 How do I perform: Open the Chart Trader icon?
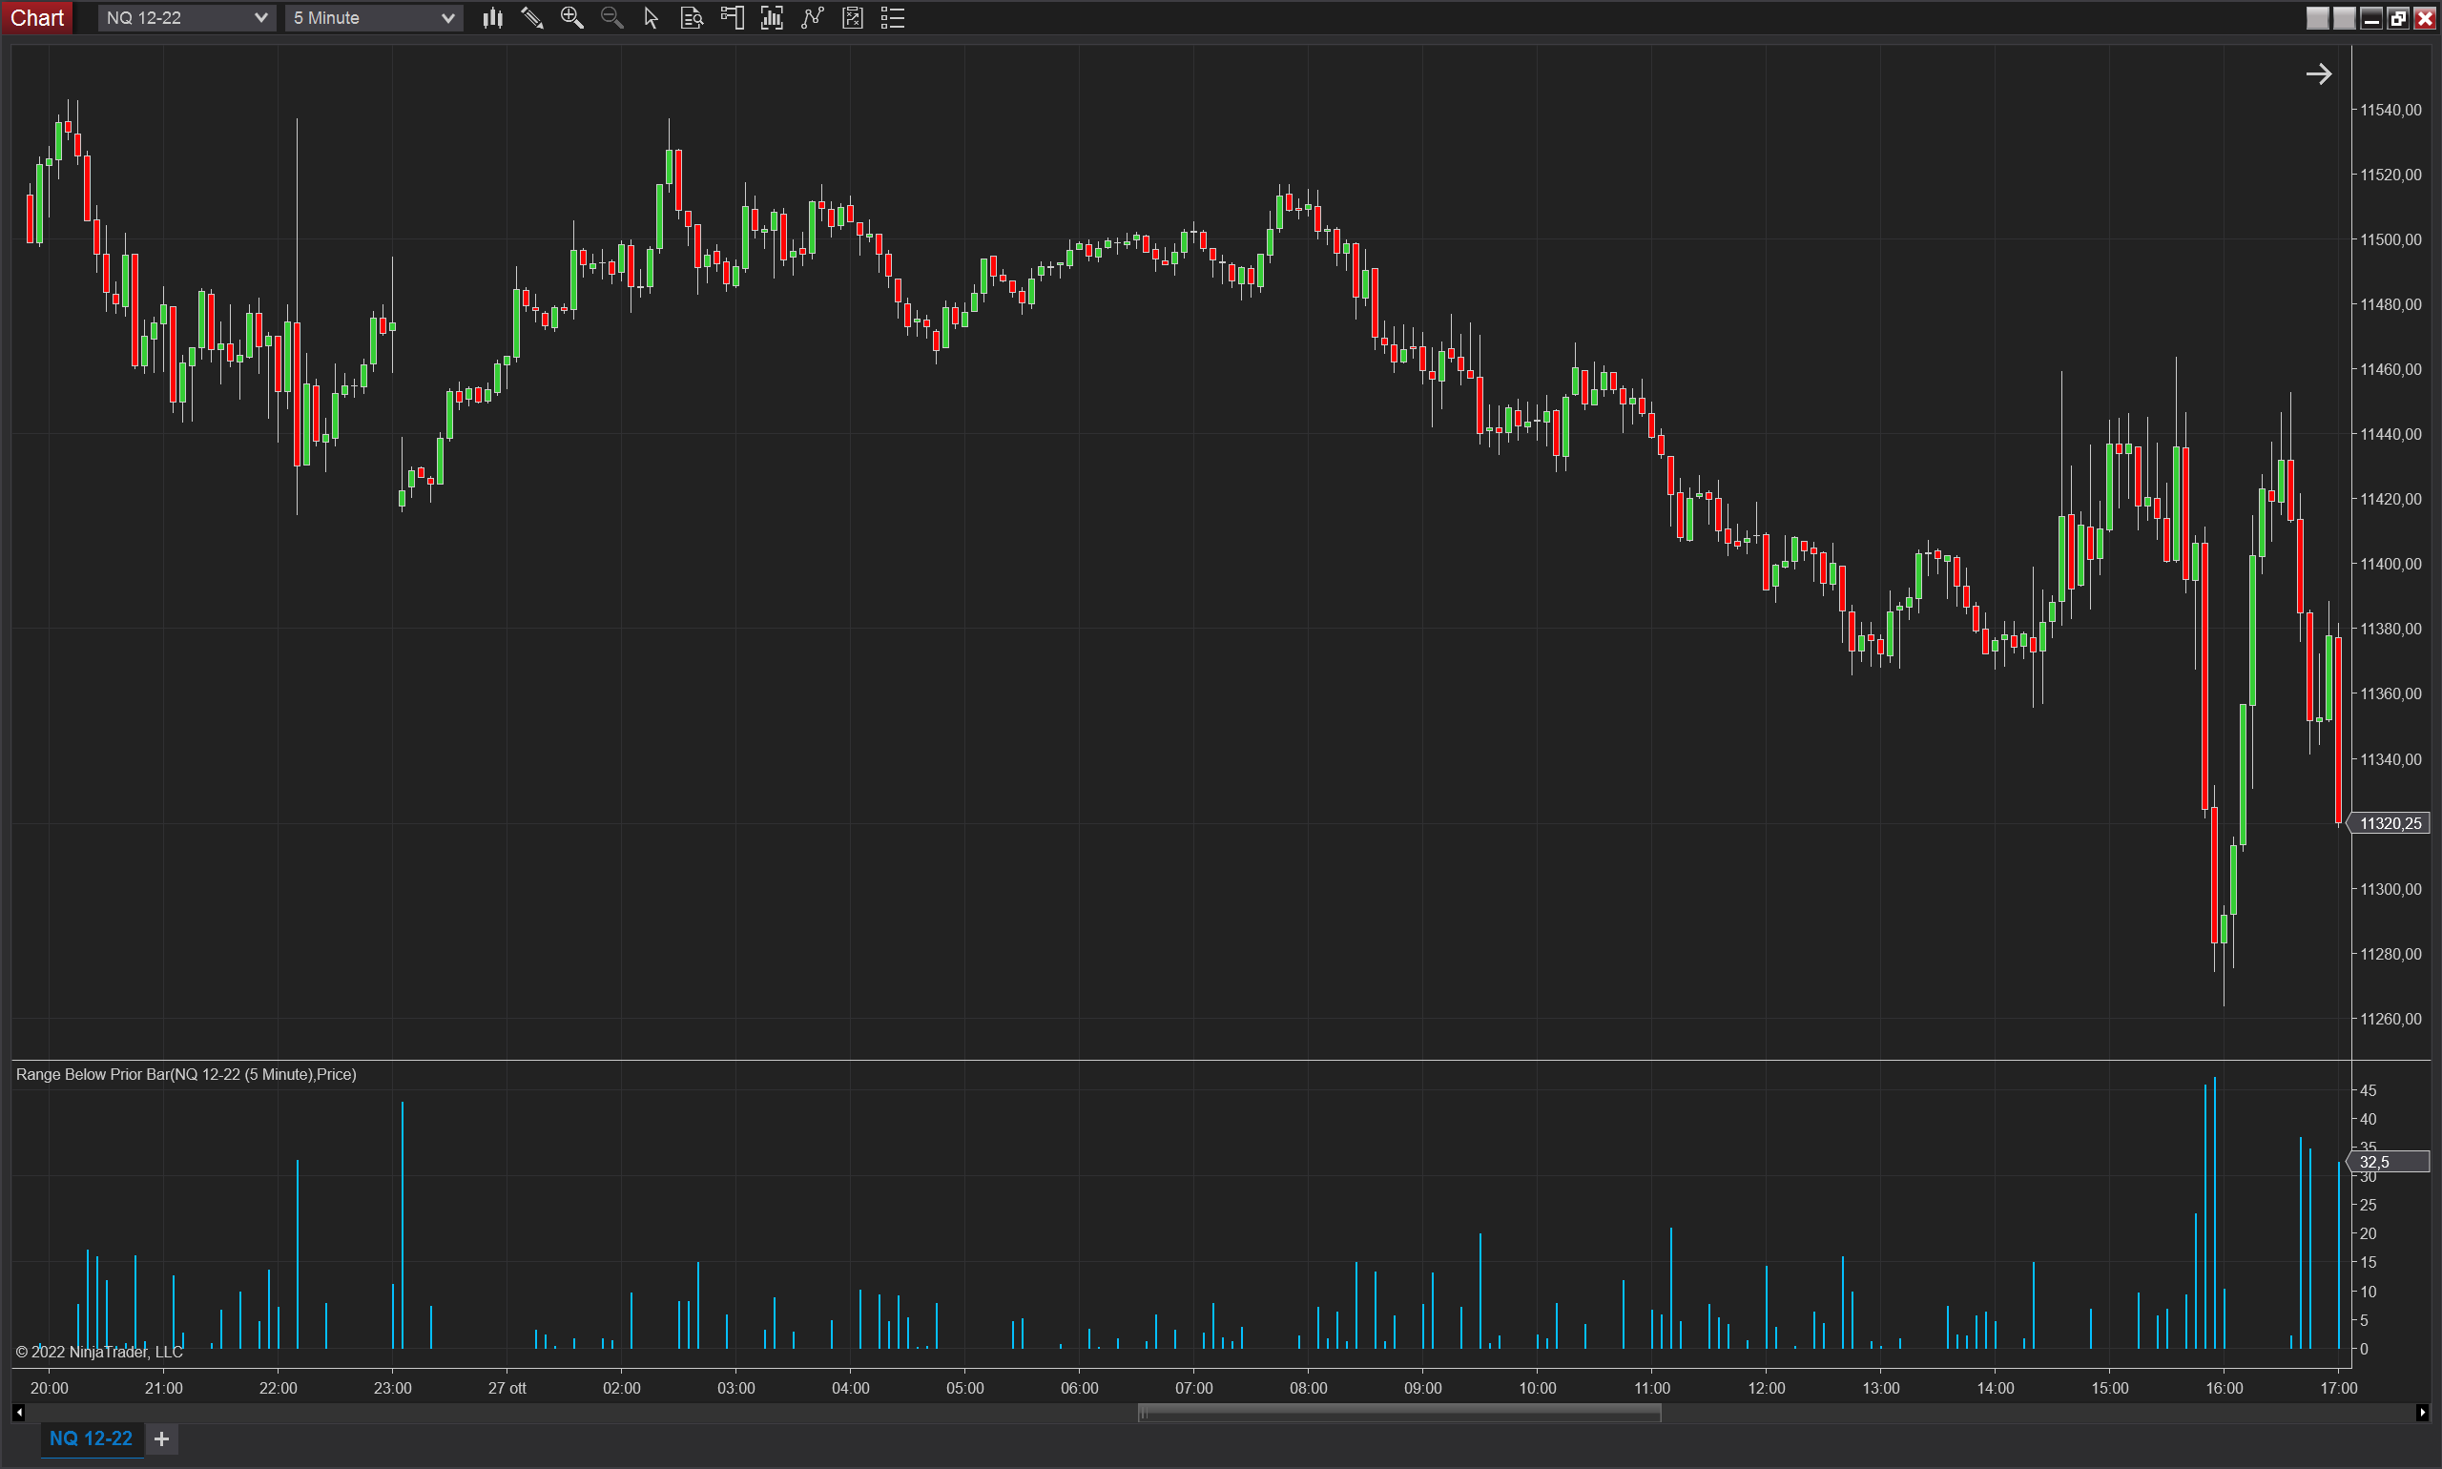click(x=733, y=18)
